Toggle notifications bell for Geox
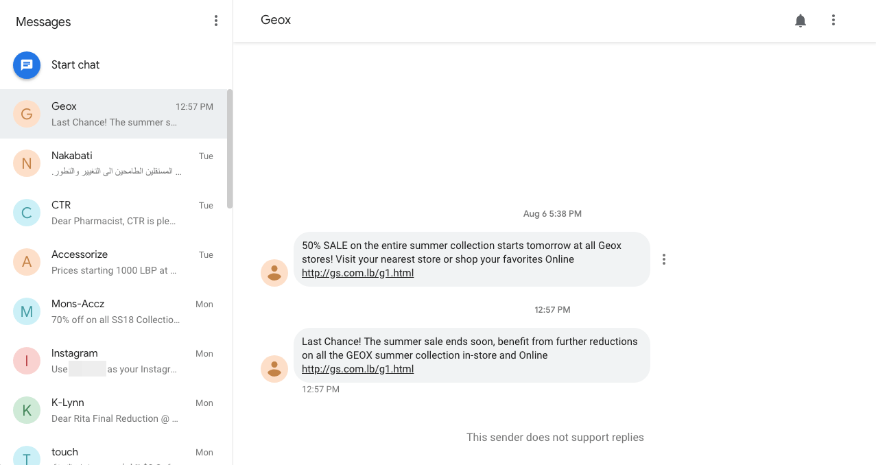Viewport: 876px width, 465px height. (800, 21)
